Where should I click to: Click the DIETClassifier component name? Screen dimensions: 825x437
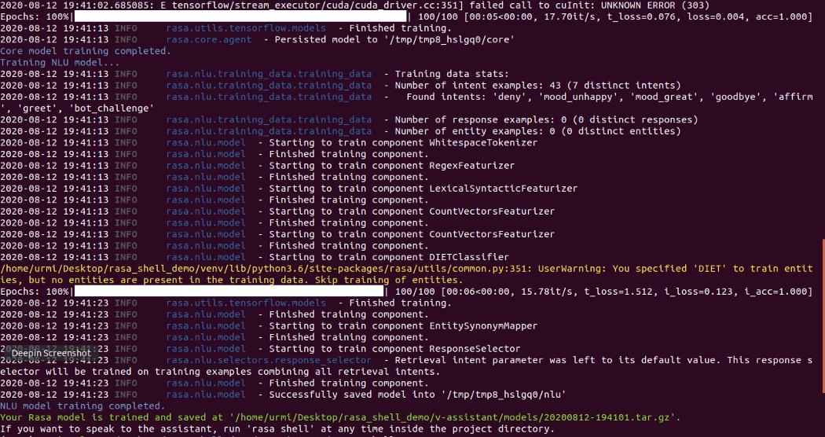[x=468, y=257]
